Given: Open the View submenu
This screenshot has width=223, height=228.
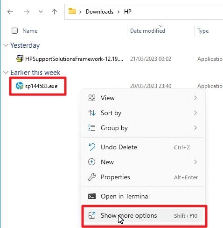Looking at the screenshot, I should [x=143, y=98].
